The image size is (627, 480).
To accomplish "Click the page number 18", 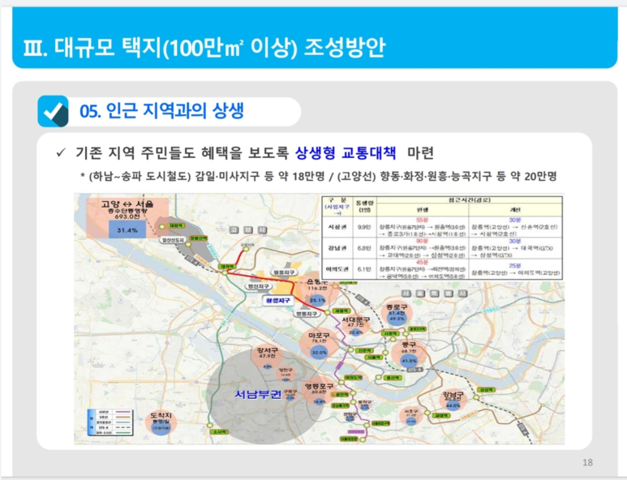I will tap(587, 462).
